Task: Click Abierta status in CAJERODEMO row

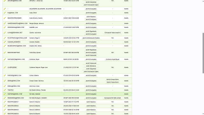Action: (126, 67)
